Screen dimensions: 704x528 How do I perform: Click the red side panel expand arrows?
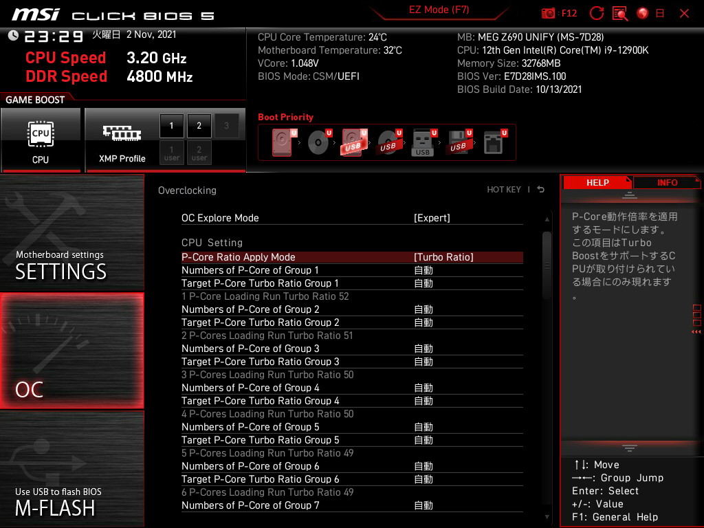696,332
